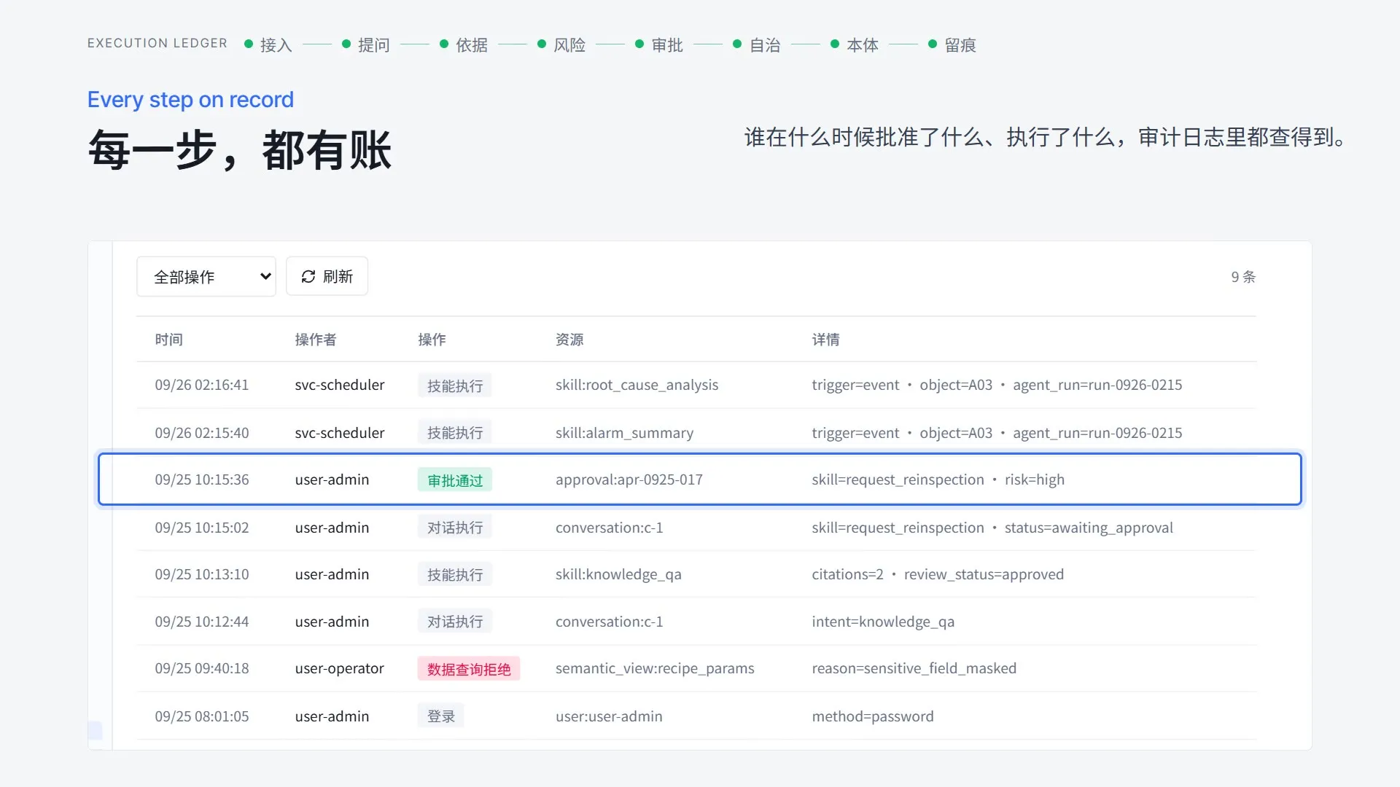Click intent=knowledge_qa details cell
Screen dimensions: 1400x787
883,622
